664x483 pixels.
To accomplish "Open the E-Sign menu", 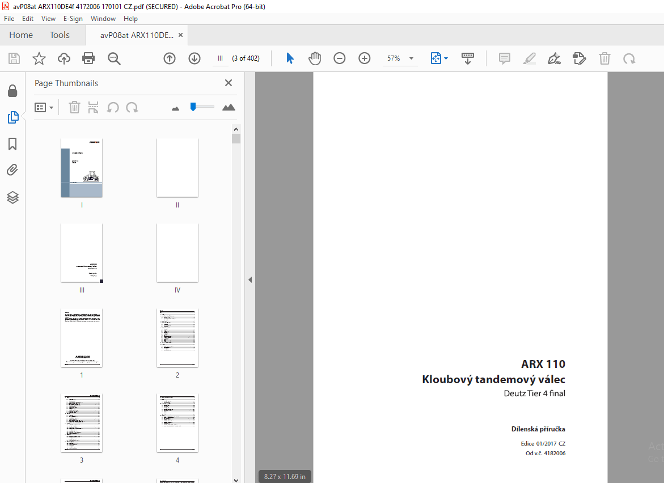I will click(x=73, y=19).
